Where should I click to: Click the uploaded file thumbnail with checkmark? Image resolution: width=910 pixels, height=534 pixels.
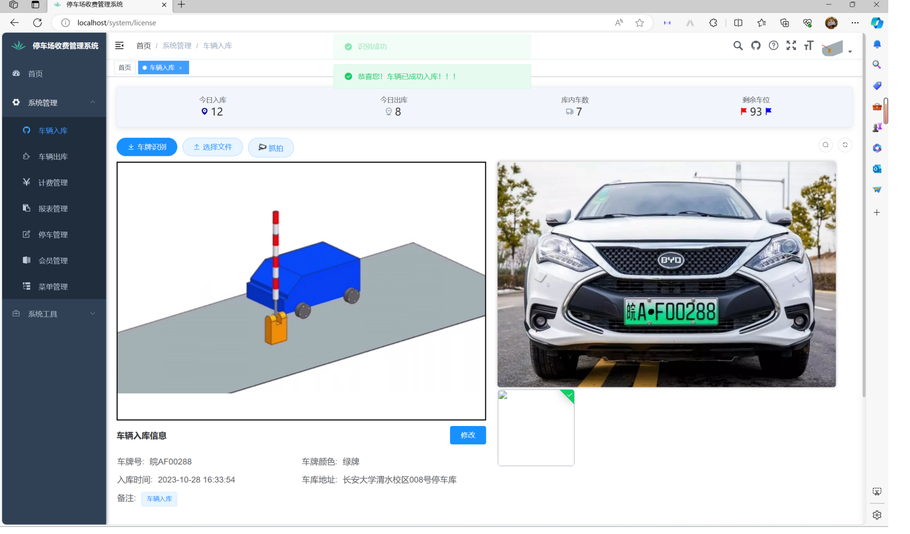pyautogui.click(x=536, y=428)
